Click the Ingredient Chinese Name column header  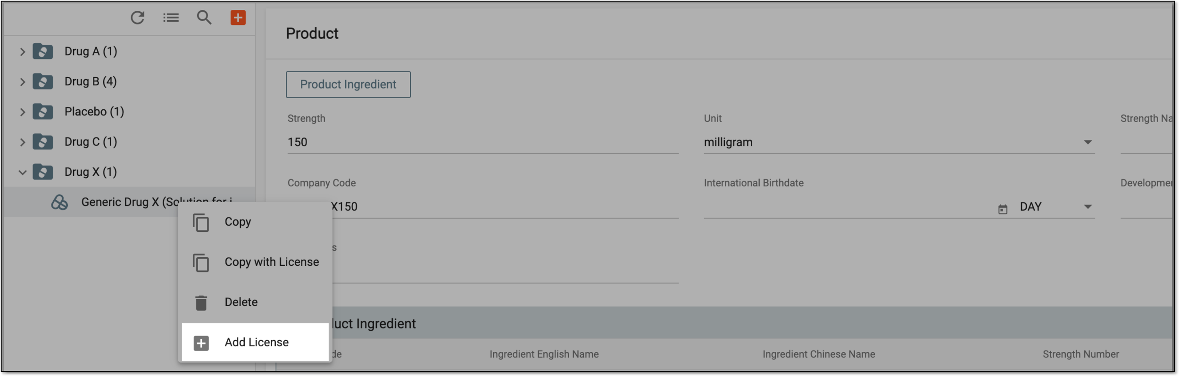point(819,354)
